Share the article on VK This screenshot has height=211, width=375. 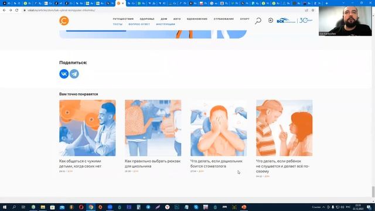click(64, 74)
